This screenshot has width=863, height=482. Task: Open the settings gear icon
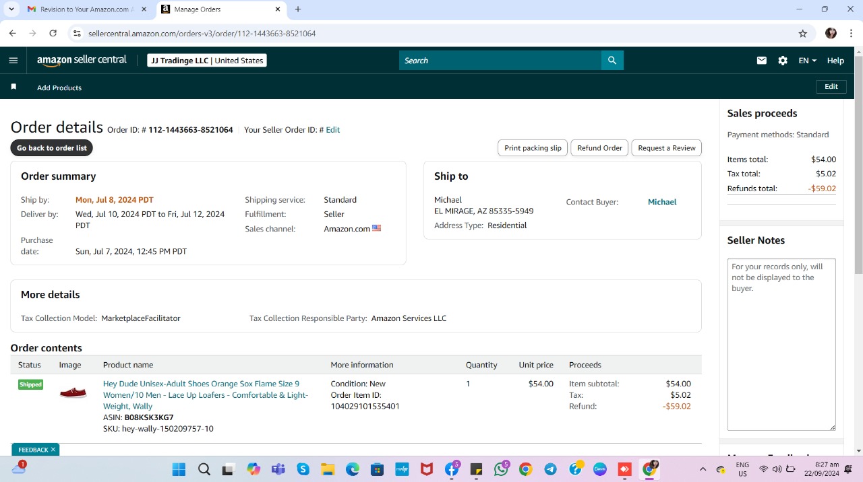[x=783, y=61]
